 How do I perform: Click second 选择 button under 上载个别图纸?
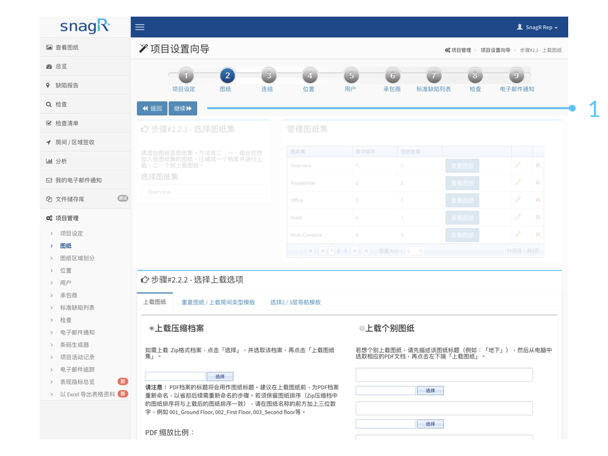(x=430, y=424)
